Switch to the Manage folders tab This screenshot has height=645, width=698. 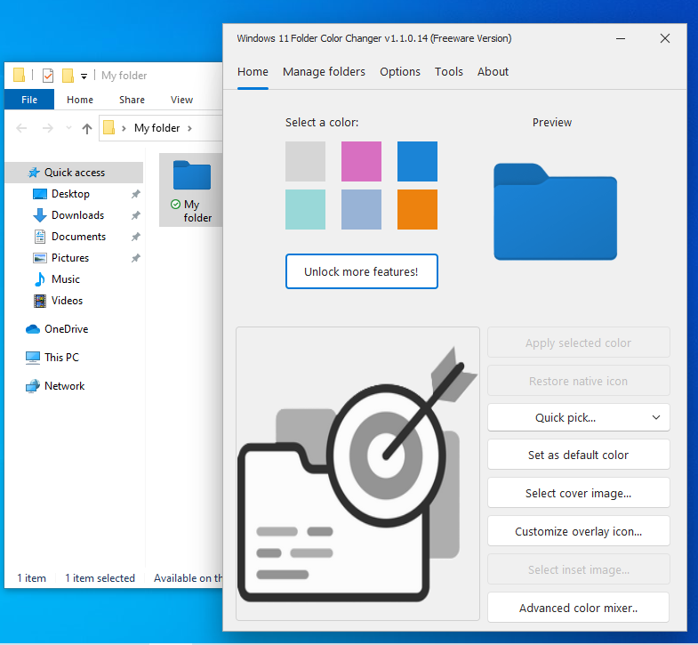[x=324, y=72]
